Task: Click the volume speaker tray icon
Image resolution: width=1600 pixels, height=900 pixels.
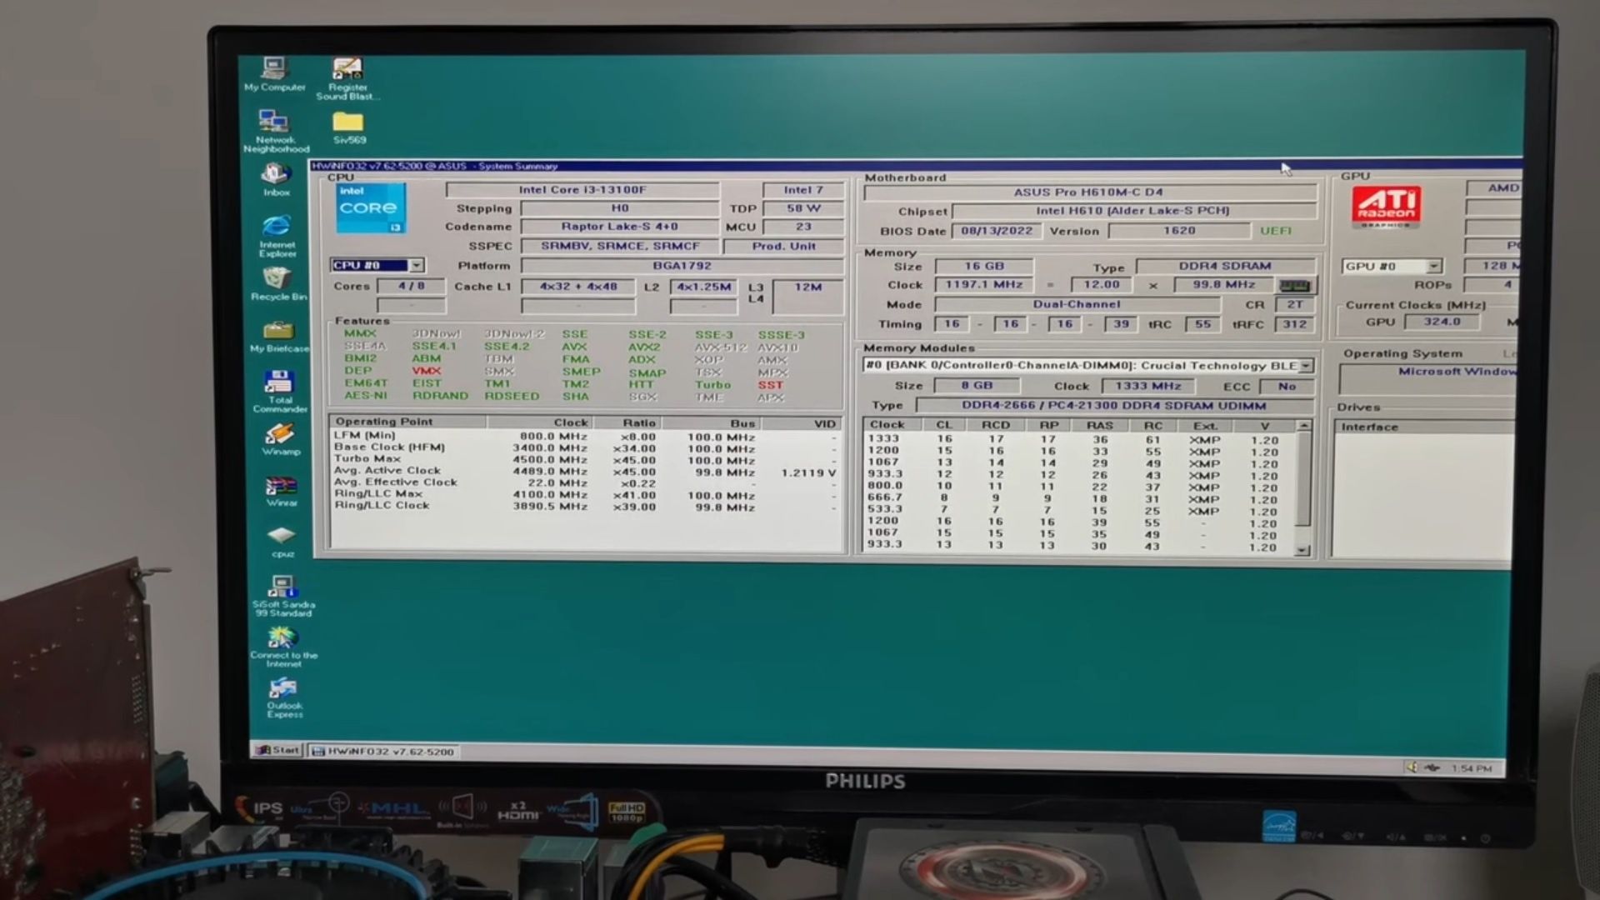Action: tap(1411, 767)
